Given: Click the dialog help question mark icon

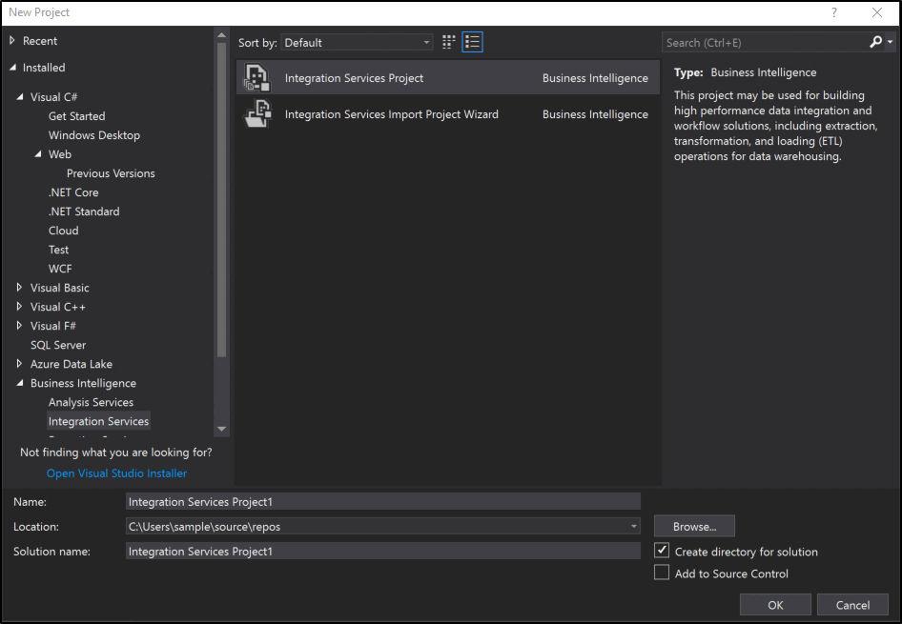Looking at the screenshot, I should 834,12.
